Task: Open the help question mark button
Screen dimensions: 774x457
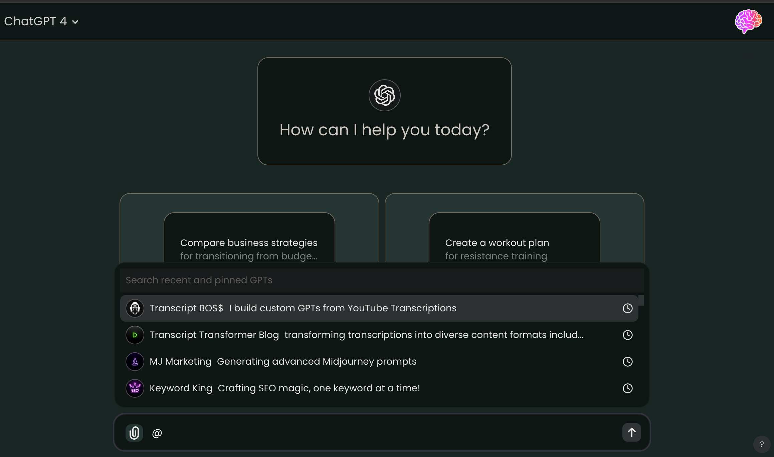Action: (762, 444)
